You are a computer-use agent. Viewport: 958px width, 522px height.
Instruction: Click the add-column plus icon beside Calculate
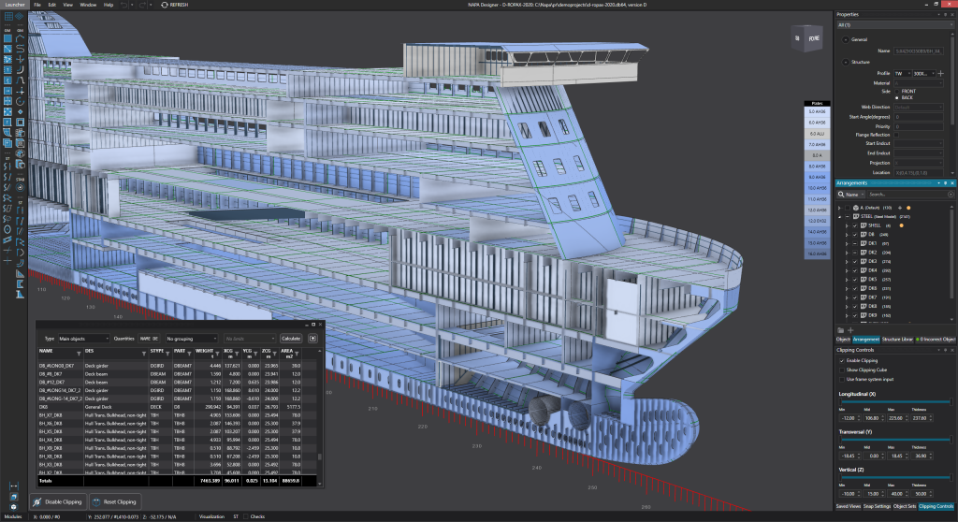pyautogui.click(x=312, y=338)
